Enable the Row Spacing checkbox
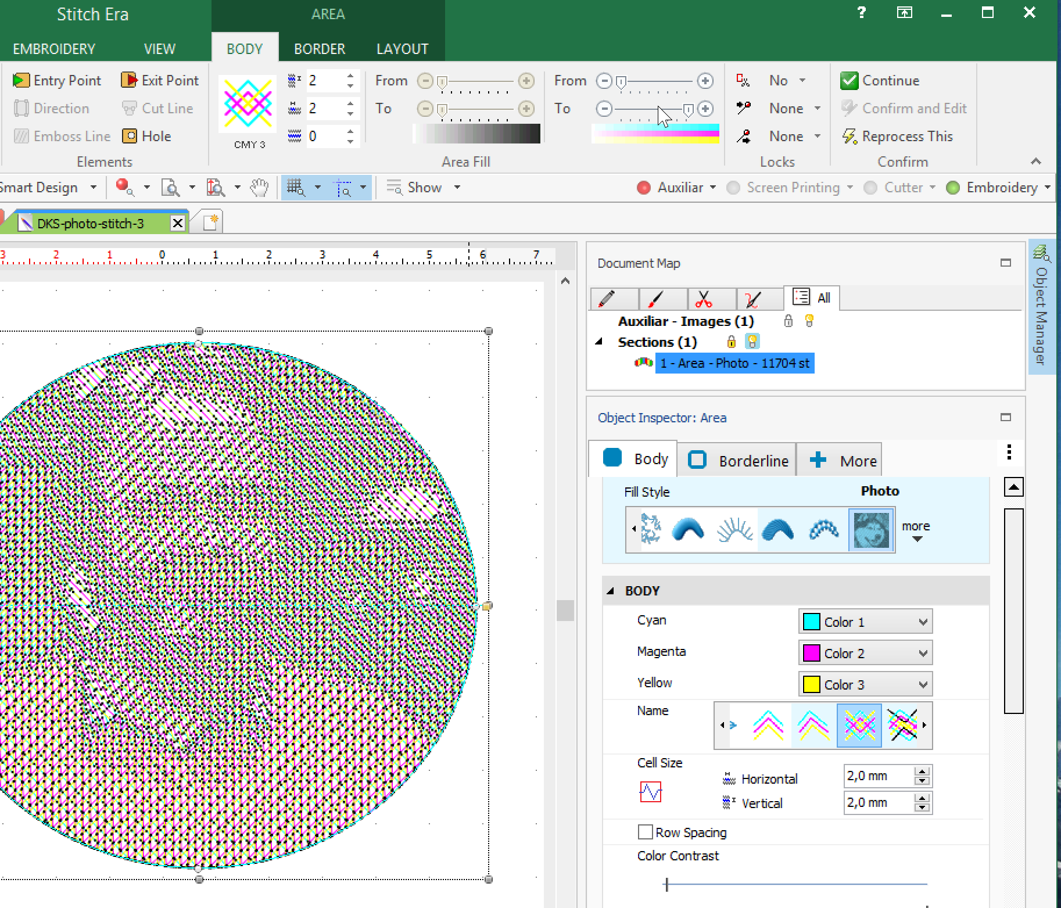The image size is (1061, 908). (x=645, y=832)
